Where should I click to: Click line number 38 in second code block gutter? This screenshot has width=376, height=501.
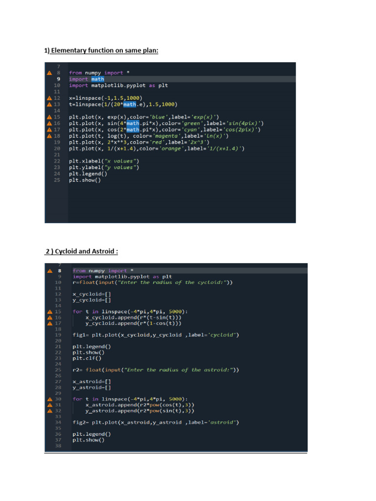click(x=58, y=446)
